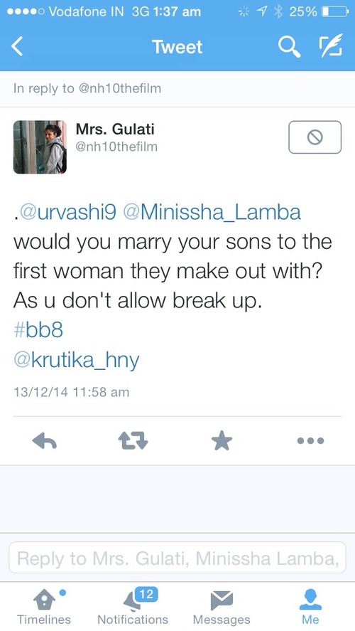Open the @krutika_hny mention link
This screenshot has width=355, height=631.
(x=76, y=360)
